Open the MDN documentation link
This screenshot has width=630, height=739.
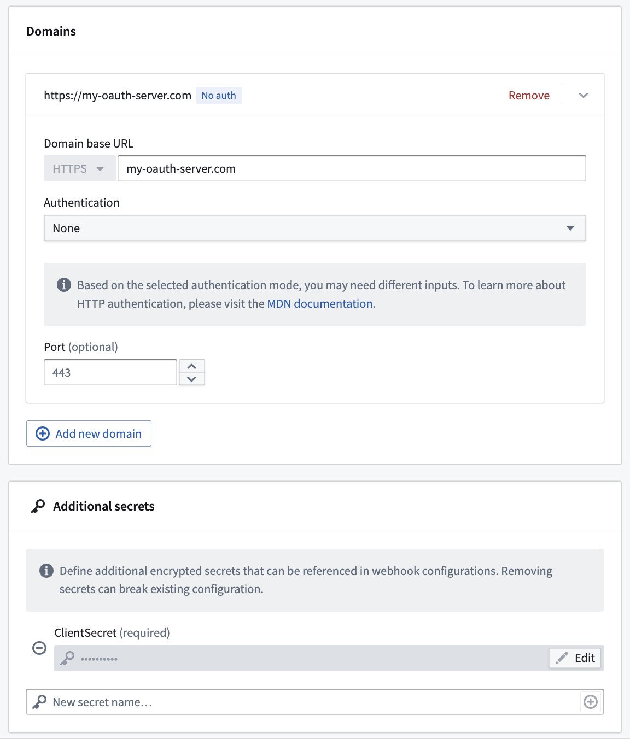320,304
